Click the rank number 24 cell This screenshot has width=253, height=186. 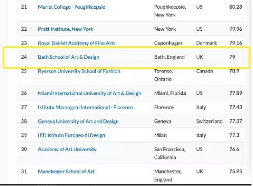24,57
